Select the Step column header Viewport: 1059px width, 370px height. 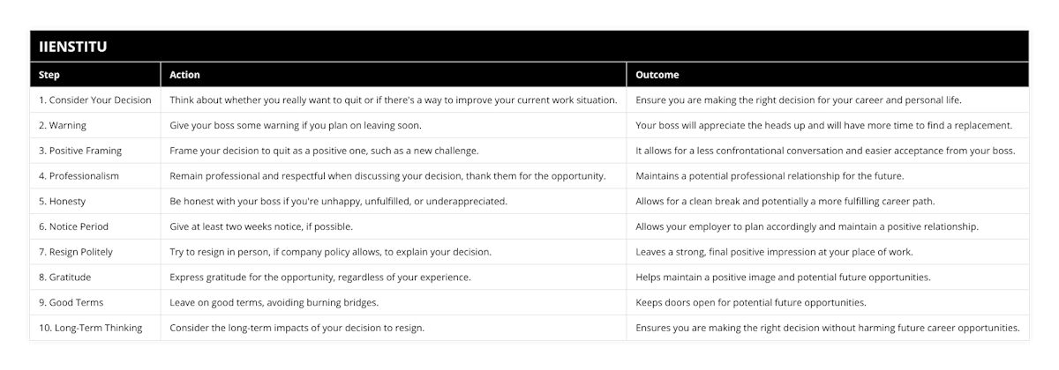tap(49, 75)
